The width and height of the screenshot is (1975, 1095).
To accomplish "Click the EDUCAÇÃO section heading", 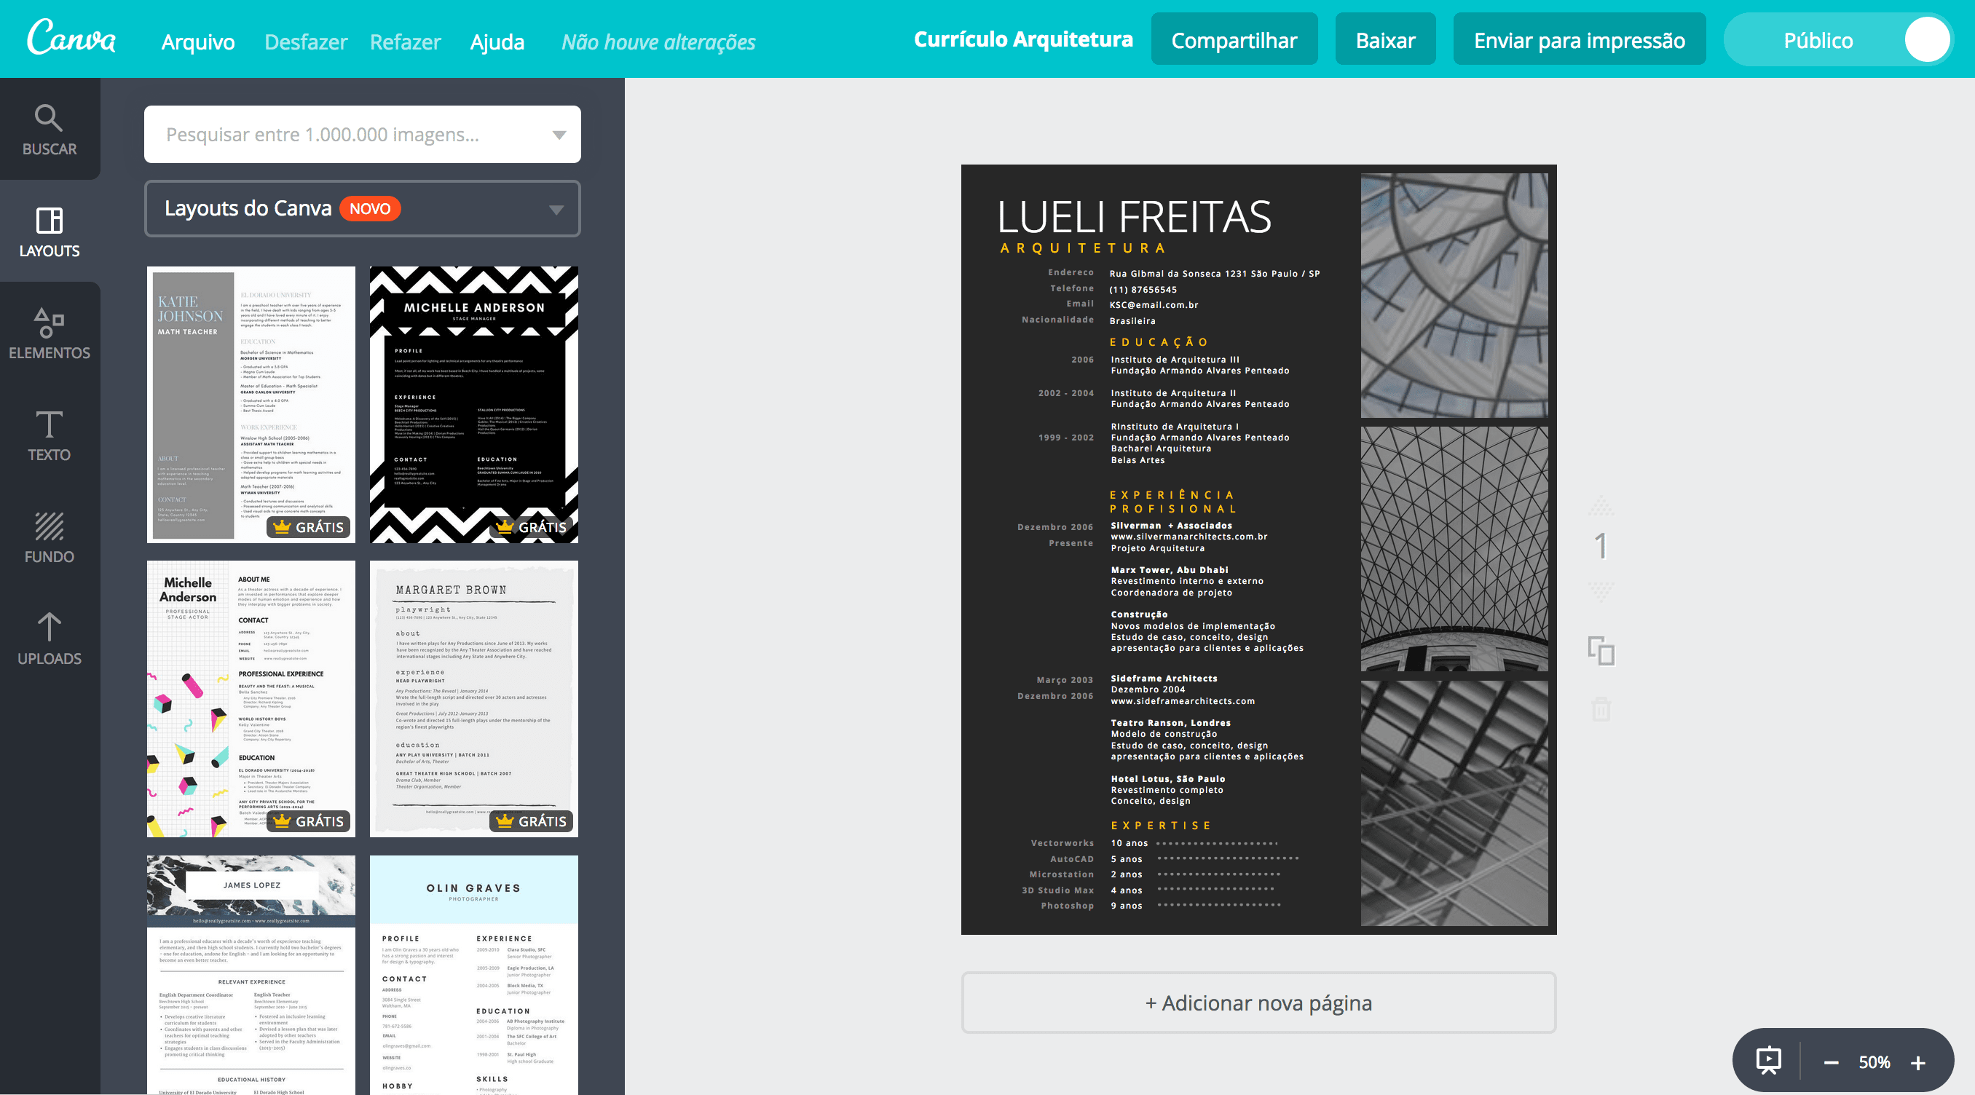I will (x=1159, y=342).
